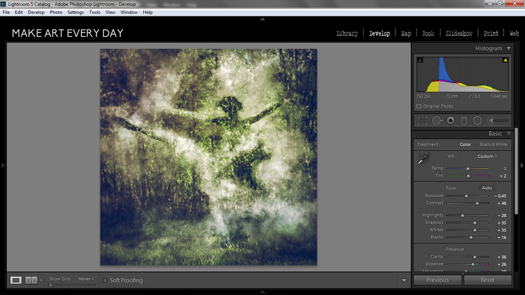The image size is (525, 295).
Task: Open Before/After view options arrow
Action: pos(41,280)
